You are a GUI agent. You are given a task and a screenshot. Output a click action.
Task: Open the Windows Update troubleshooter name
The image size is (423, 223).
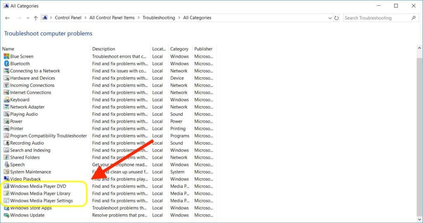27,215
